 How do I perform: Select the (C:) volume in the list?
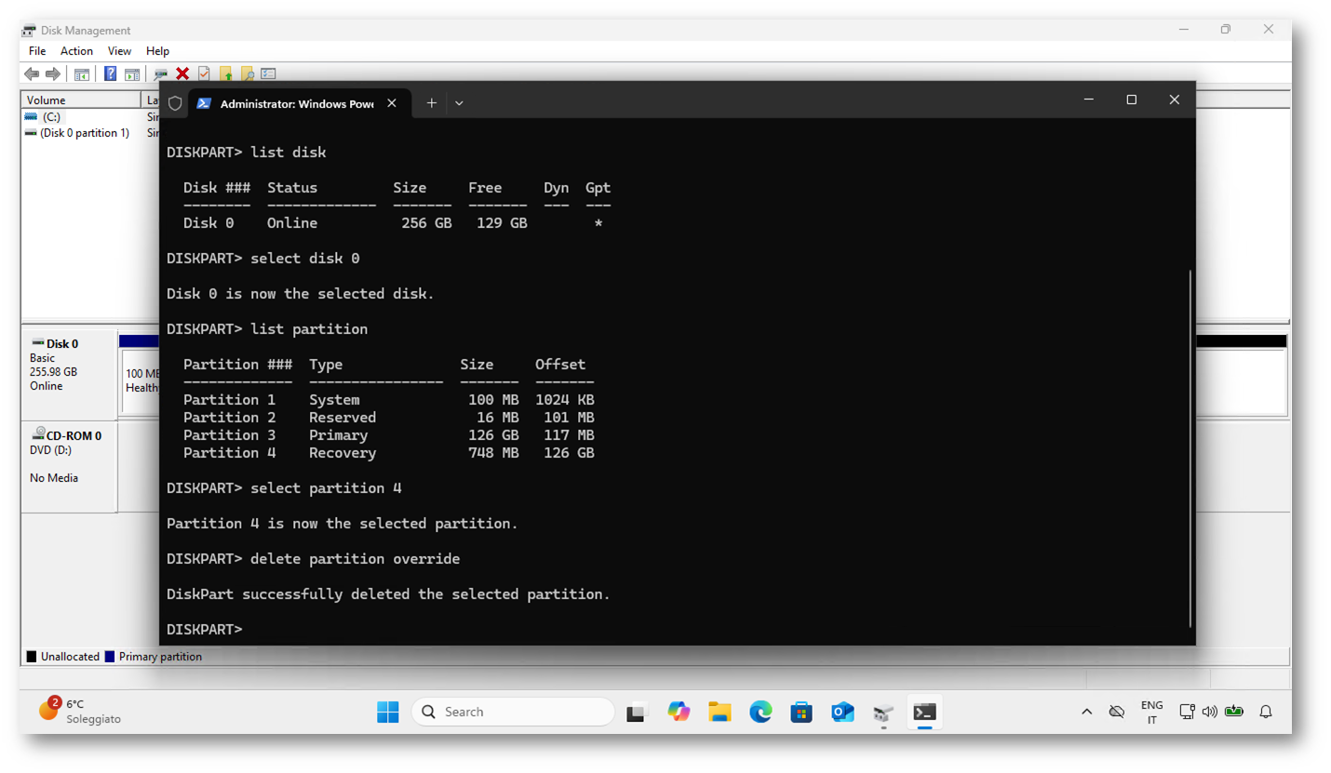tap(51, 117)
